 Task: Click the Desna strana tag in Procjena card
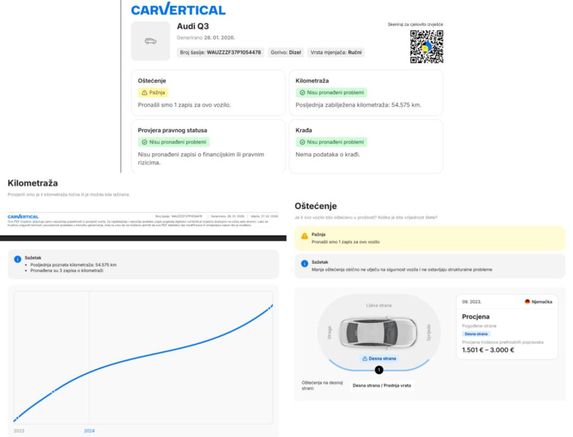[x=475, y=334]
